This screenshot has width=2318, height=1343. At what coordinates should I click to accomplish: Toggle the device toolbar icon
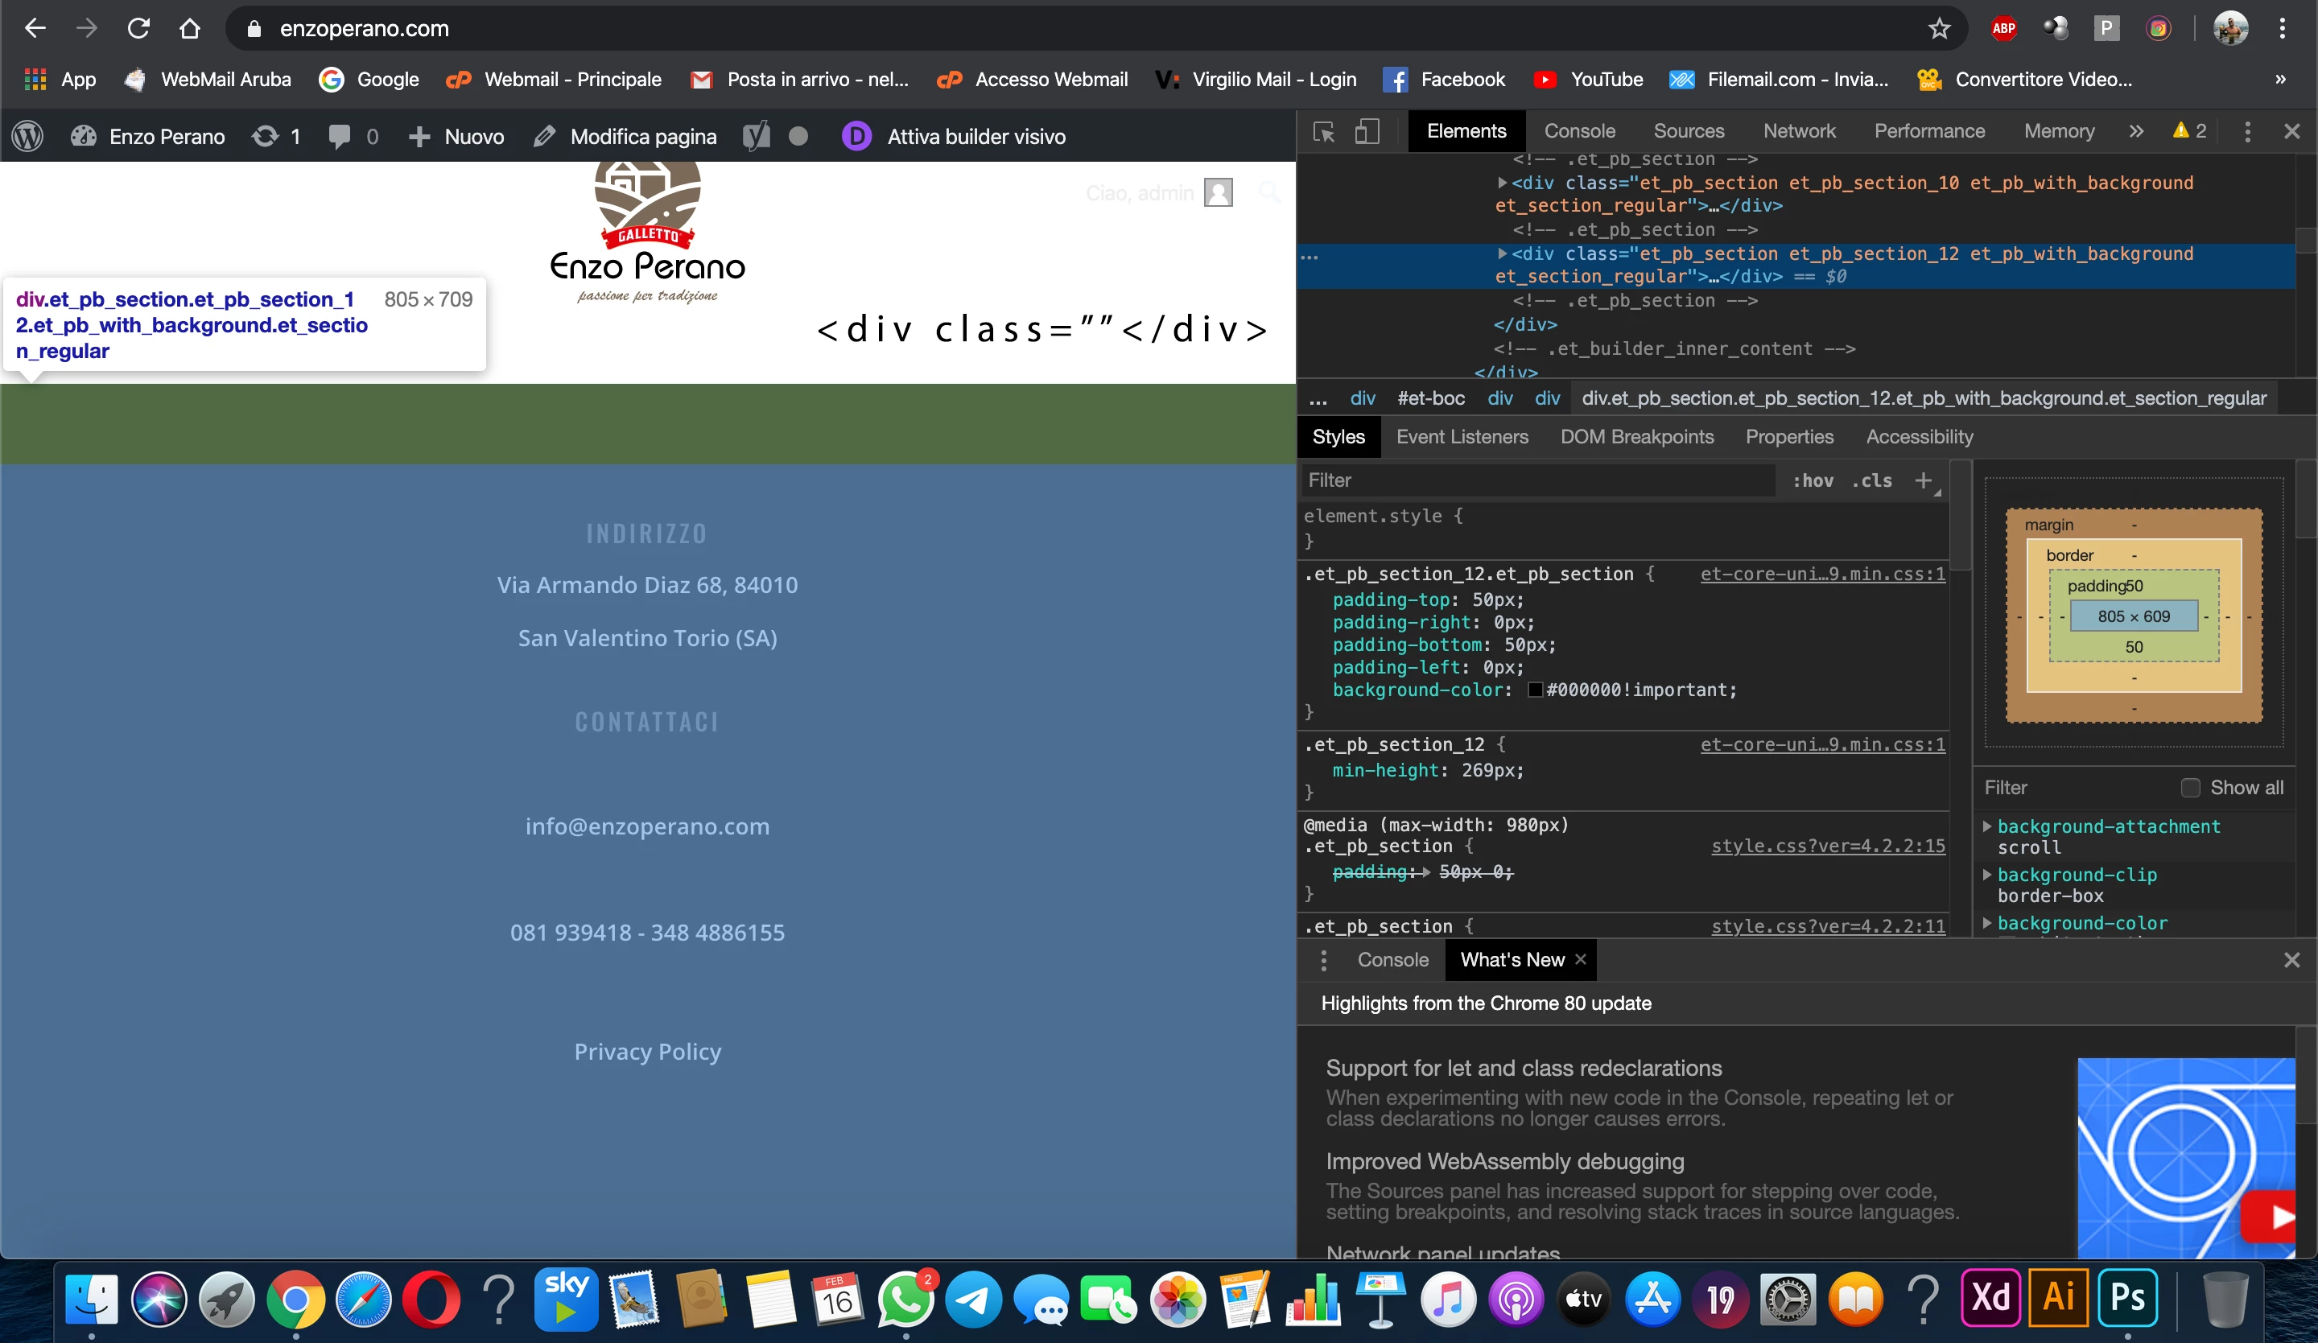[1367, 131]
